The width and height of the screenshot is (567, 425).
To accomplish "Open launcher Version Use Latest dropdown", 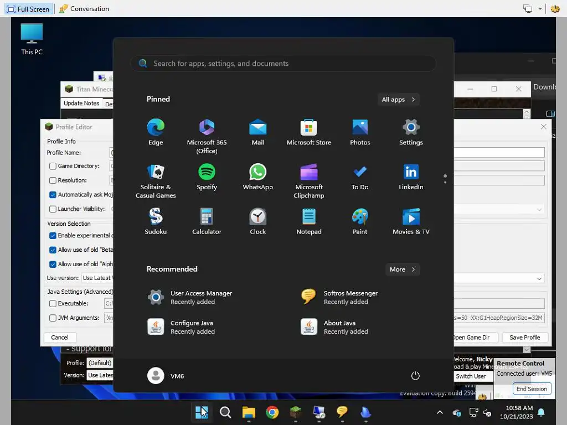I will [x=100, y=375].
